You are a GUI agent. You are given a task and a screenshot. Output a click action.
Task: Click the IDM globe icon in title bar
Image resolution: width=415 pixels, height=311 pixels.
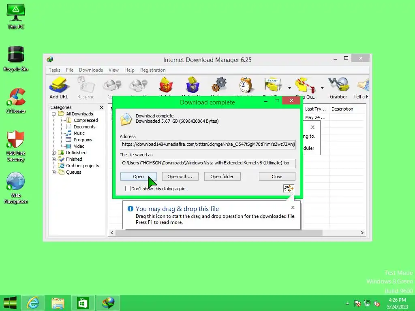click(50, 59)
